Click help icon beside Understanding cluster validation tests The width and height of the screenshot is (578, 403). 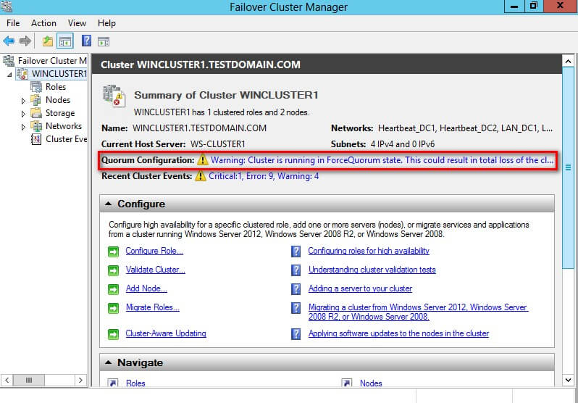[296, 270]
